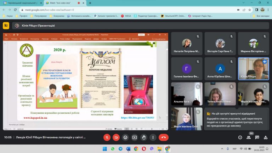
Task: Select Марія Іванівна Комі... video tile
Action: (254, 94)
